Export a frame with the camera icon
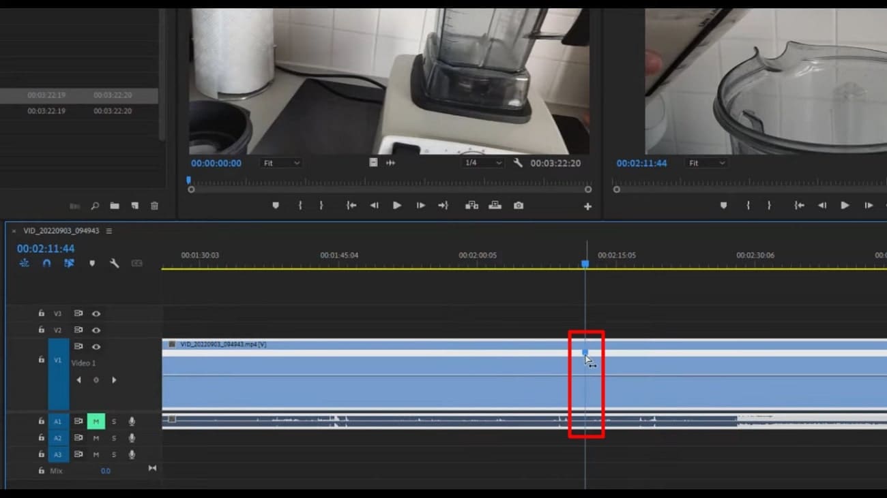Screen dimensions: 887x498 coord(519,205)
